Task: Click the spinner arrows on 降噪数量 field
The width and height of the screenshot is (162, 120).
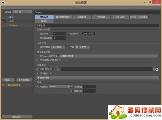Action: click(x=94, y=87)
